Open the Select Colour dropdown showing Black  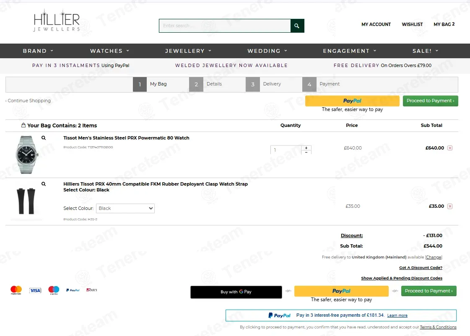click(x=125, y=208)
